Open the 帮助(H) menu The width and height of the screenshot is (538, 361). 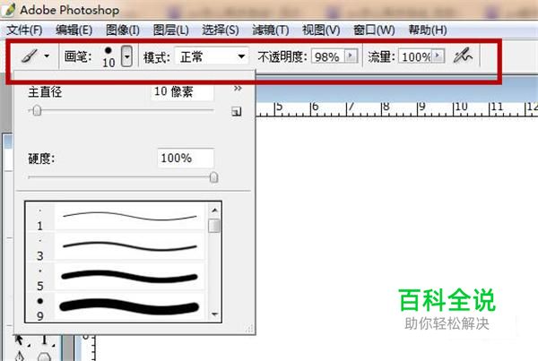[428, 30]
